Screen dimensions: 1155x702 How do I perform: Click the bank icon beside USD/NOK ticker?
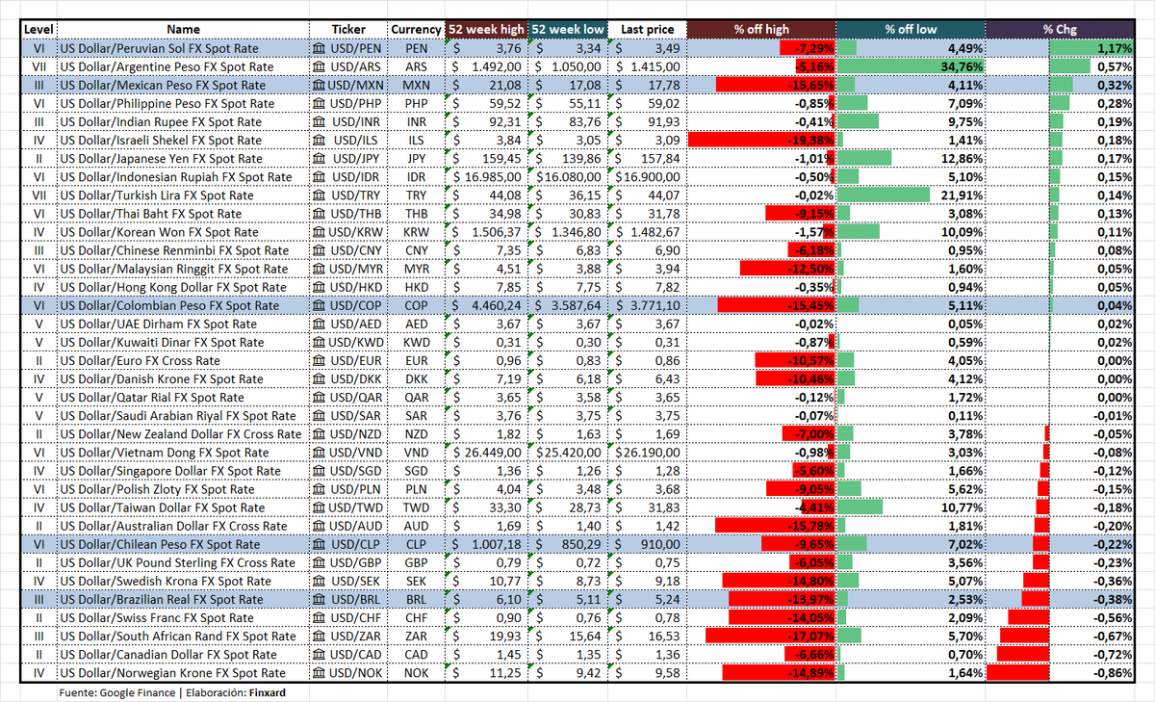[x=320, y=671]
